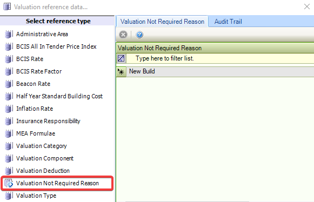Screen dimensions: 314x202
Task: Click the MEA Formulae database icon
Action: click(9, 133)
